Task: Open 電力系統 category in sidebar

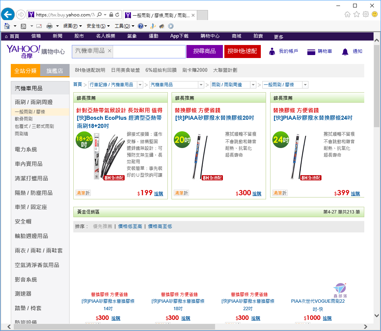Action: tap(26, 150)
